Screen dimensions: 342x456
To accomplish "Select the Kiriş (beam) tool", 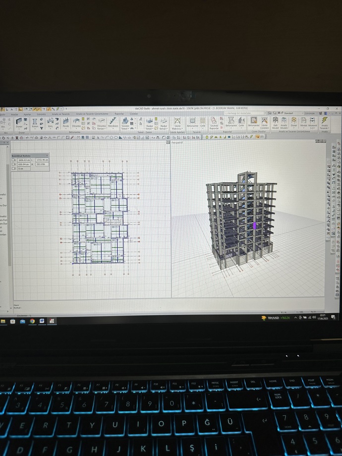I will 51,123.
